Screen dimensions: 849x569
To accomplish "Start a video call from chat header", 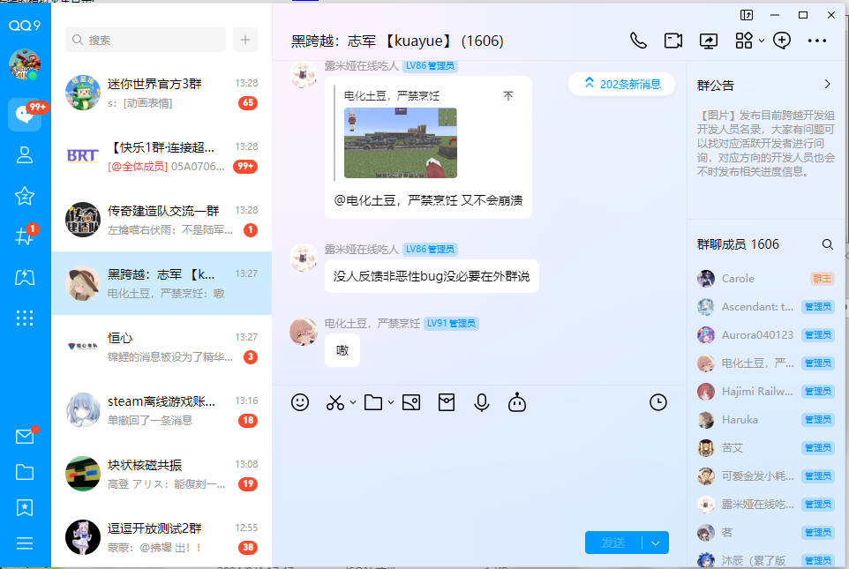I will (x=673, y=41).
